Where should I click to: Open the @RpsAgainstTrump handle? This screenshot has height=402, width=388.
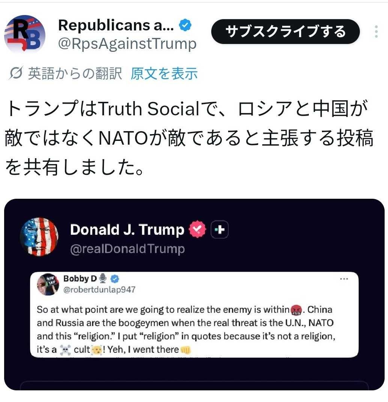pyautogui.click(x=127, y=44)
